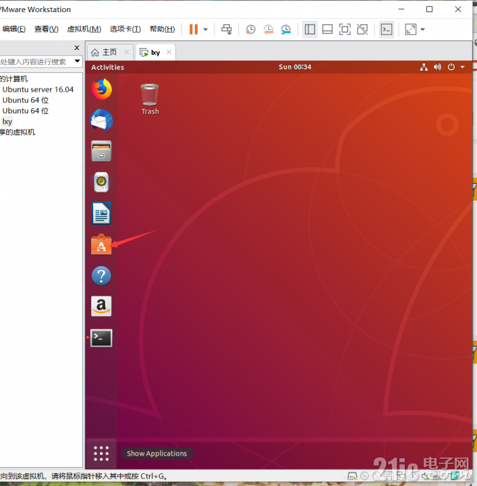Toggle the Unity mode icon

pyautogui.click(x=362, y=30)
